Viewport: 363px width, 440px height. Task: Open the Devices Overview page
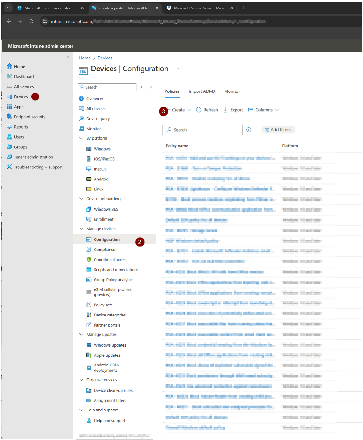pos(95,99)
